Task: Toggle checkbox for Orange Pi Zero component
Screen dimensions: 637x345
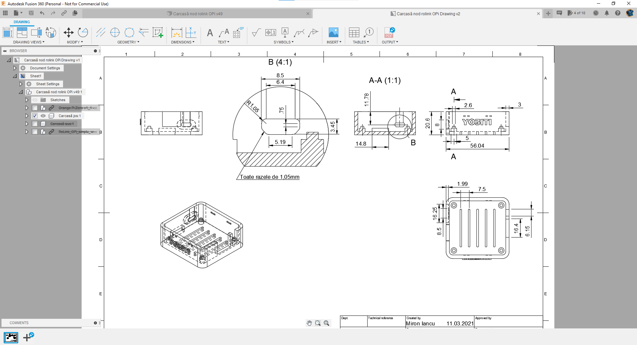Action: [35, 108]
